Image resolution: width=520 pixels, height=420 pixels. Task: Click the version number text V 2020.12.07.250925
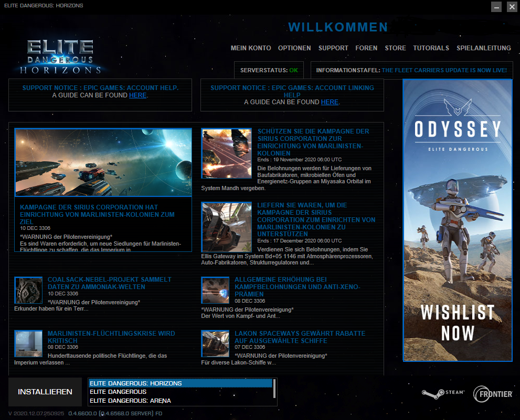[x=36, y=413]
